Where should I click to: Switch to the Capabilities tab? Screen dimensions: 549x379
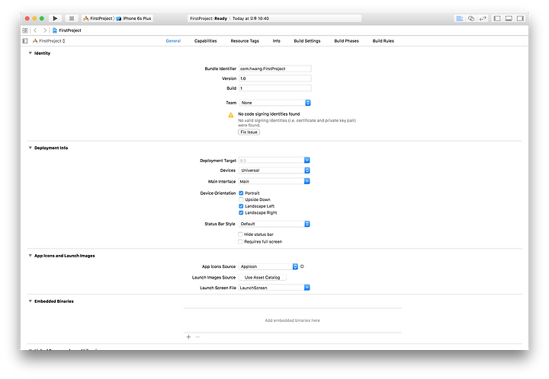tap(205, 41)
